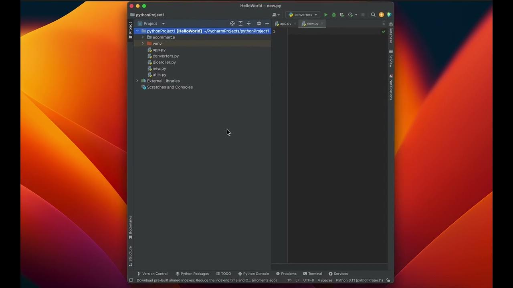Image resolution: width=513 pixels, height=288 pixels.
Task: Click the Stop square icon
Action: click(363, 15)
